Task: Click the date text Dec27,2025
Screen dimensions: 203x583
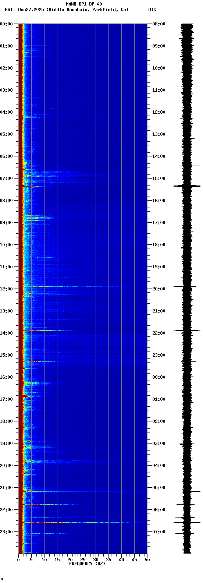Action: click(x=31, y=10)
